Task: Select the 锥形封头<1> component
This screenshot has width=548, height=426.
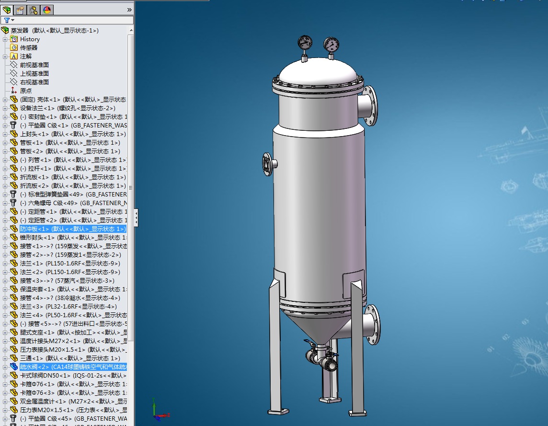Action: click(37, 238)
